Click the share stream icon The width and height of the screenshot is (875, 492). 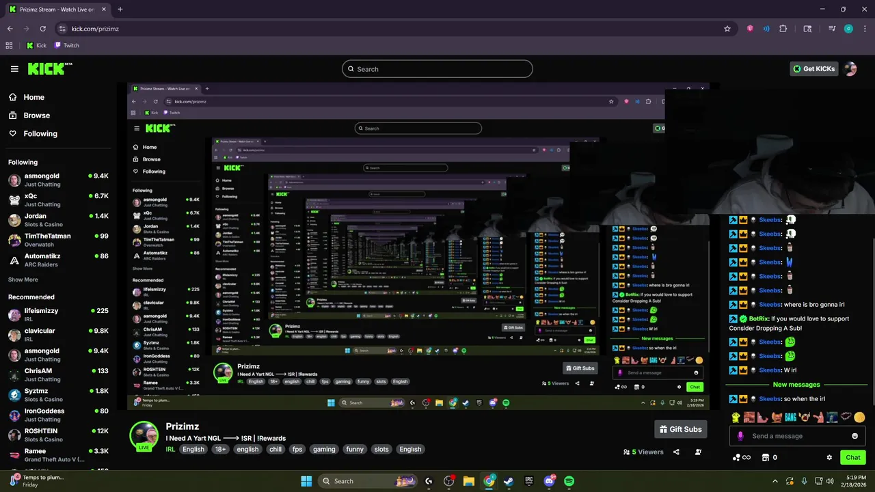tap(676, 452)
